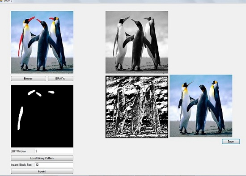Run the Local Binary Pattern button
Viewport: 246px width, 176px height.
pos(42,158)
